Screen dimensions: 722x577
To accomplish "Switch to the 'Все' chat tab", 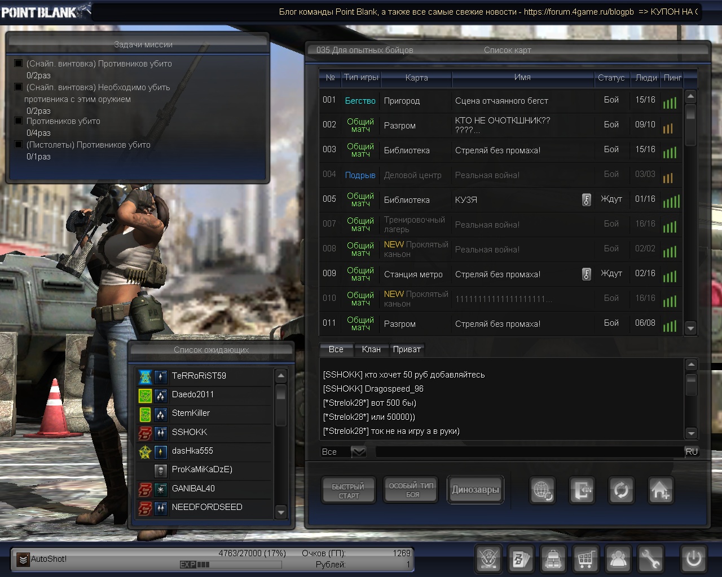I will (336, 349).
